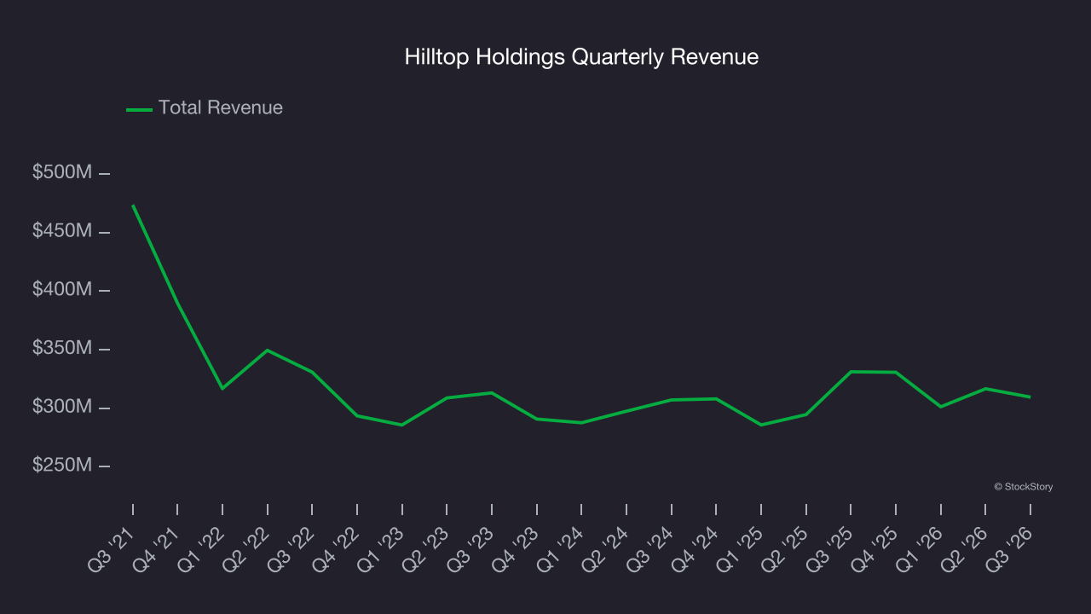Image resolution: width=1091 pixels, height=614 pixels.
Task: Click the green Total Revenue legend swatch
Action: coord(139,109)
